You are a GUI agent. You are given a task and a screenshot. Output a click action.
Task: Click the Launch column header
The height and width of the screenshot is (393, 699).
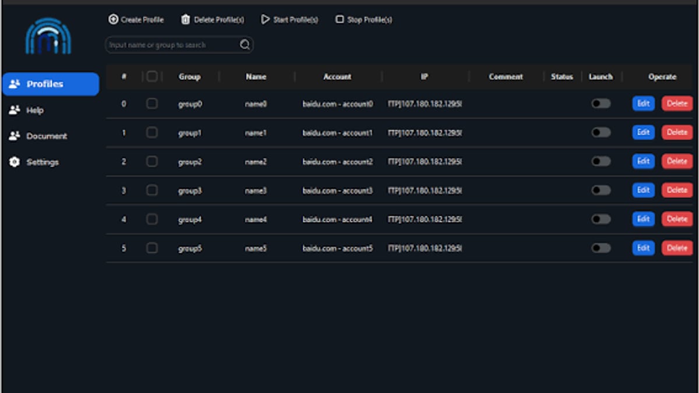(x=601, y=77)
